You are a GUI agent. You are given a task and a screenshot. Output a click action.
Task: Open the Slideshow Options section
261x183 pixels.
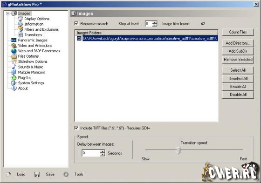33,61
